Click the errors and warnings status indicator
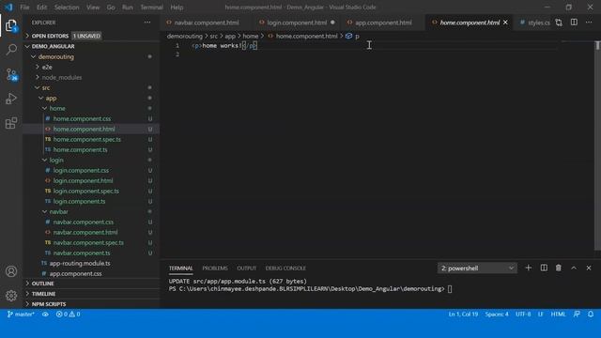This screenshot has height=338, width=601. tap(68, 315)
